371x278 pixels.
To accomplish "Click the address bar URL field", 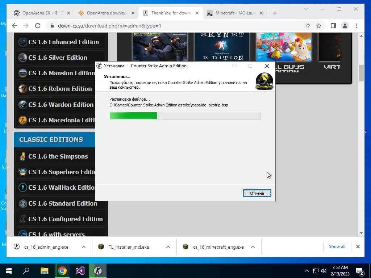I will (x=175, y=26).
